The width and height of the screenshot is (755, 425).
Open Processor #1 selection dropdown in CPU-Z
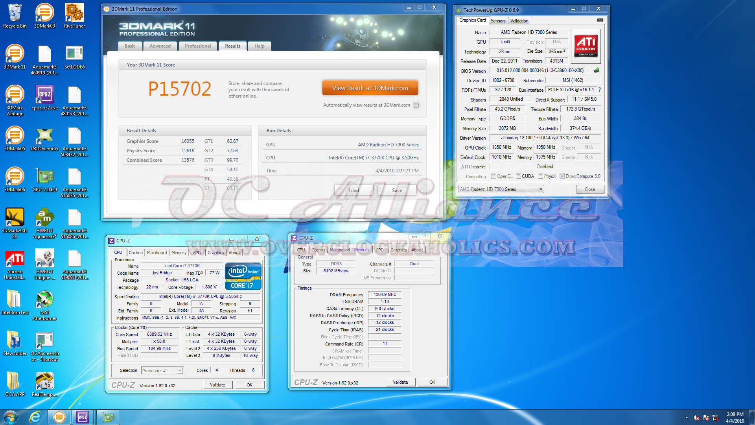[162, 371]
